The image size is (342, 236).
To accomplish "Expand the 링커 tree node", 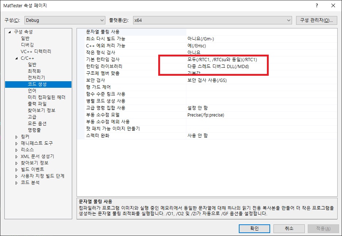I will [x=16, y=137].
